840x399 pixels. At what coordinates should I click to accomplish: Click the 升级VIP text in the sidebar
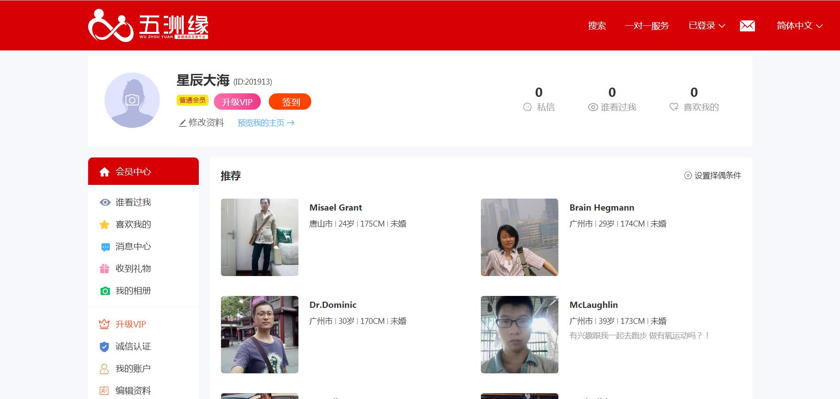pyautogui.click(x=131, y=324)
